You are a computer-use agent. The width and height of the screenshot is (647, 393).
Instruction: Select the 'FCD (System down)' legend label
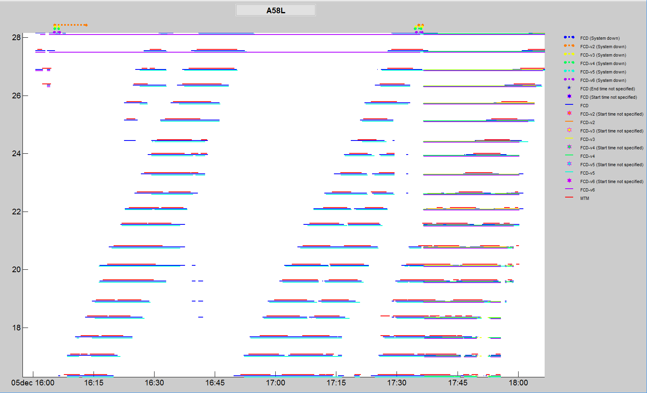point(600,38)
